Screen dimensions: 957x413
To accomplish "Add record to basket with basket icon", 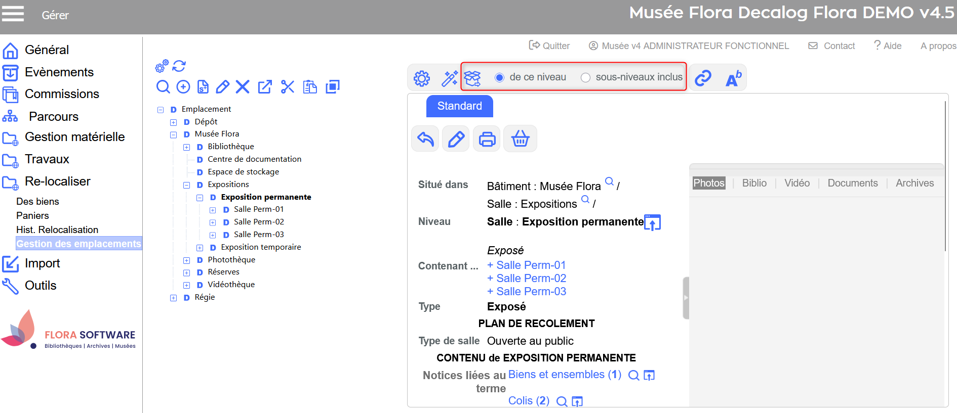I will tap(520, 139).
